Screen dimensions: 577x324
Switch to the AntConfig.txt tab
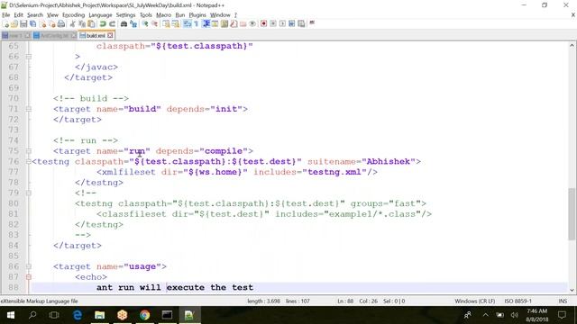54,36
